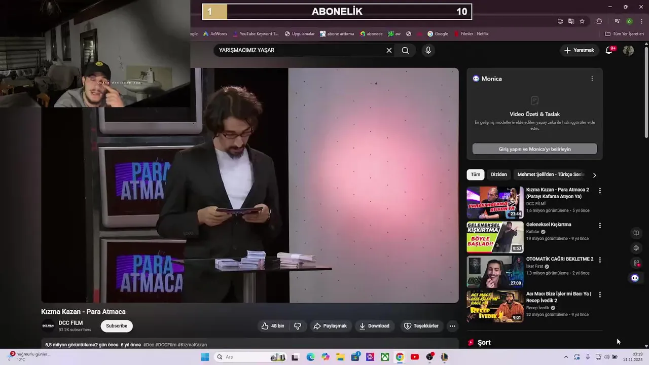Open Monica panel options menu
The image size is (649, 365).
click(x=592, y=79)
